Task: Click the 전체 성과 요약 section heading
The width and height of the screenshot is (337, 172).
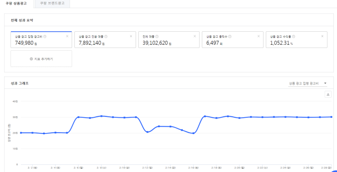Action: pos(22,20)
